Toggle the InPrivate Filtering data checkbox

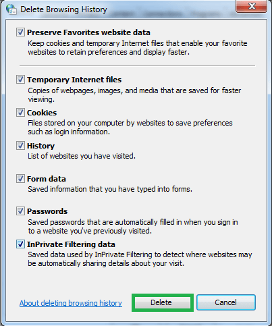(x=20, y=244)
